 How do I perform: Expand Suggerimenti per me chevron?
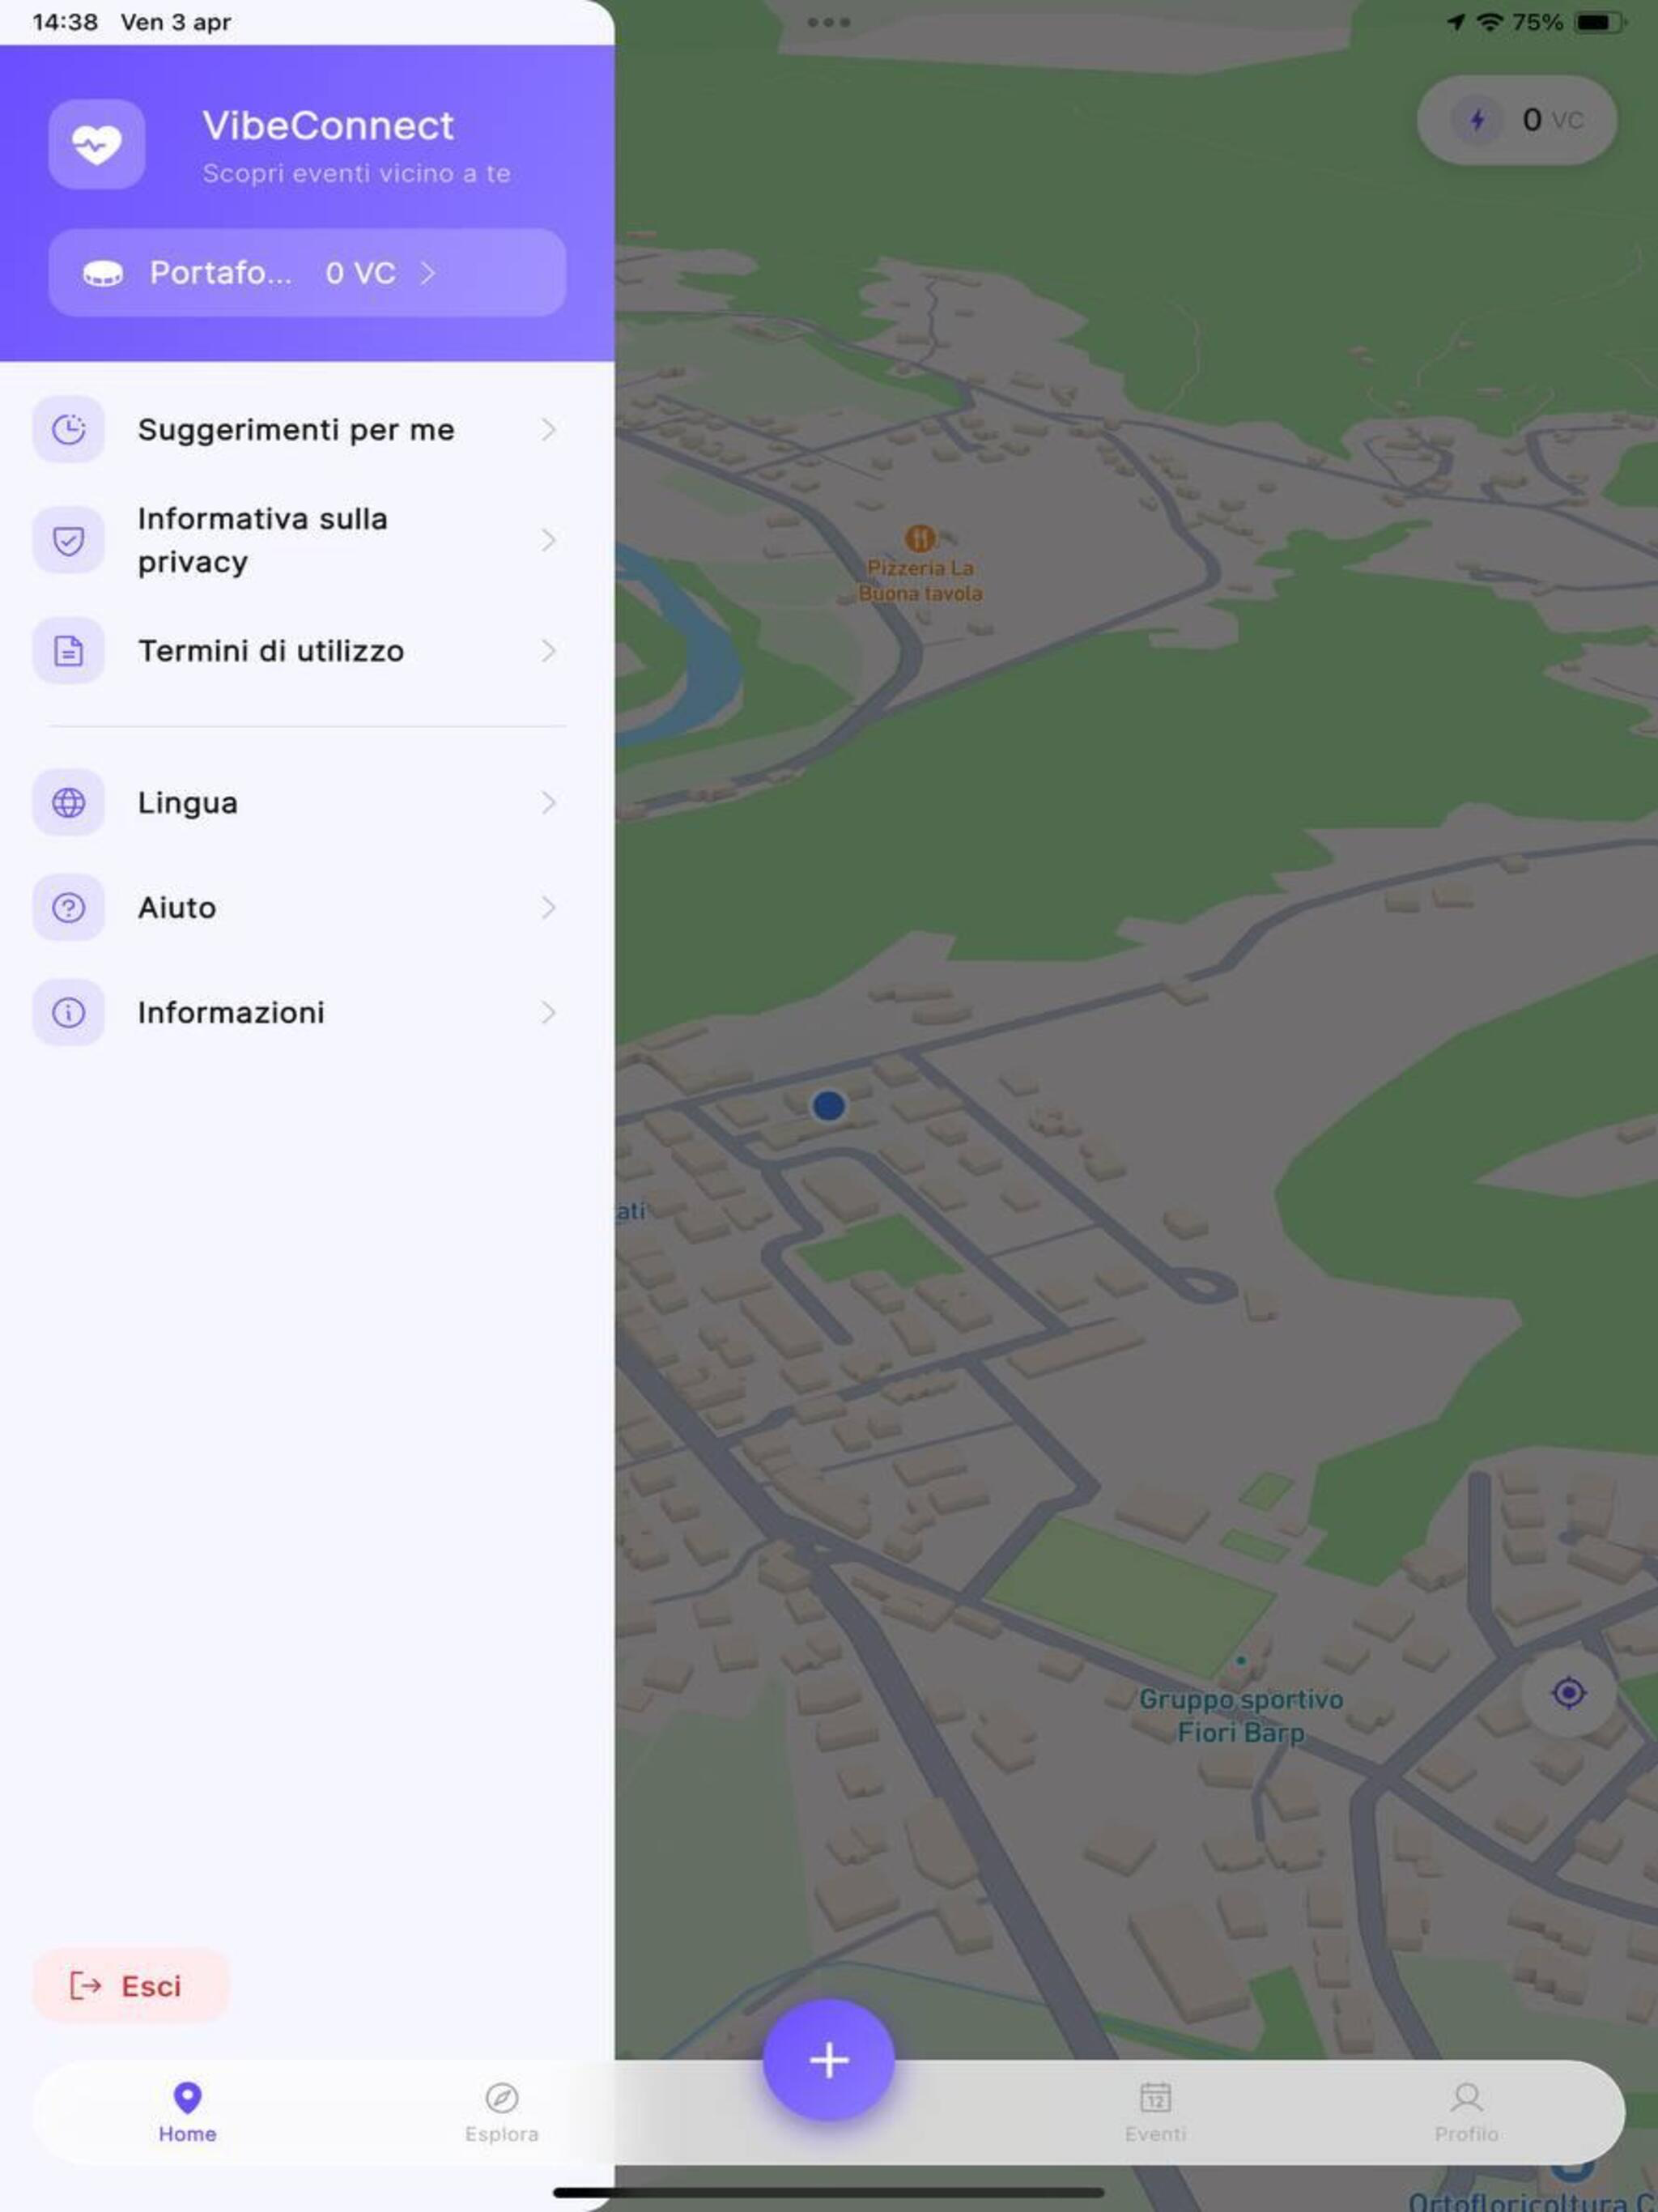click(x=548, y=429)
